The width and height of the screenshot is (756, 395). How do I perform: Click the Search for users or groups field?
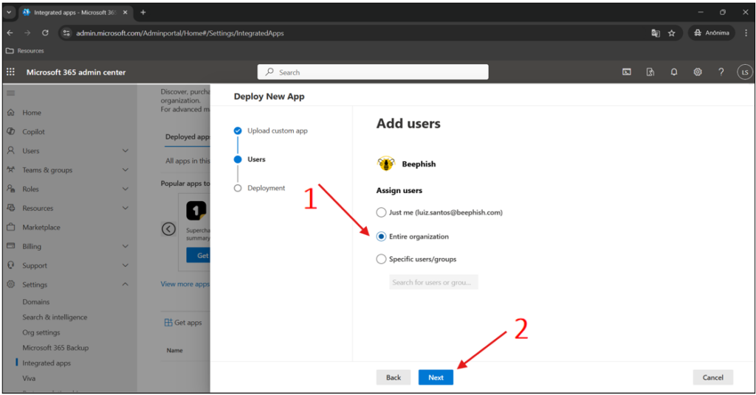click(433, 282)
